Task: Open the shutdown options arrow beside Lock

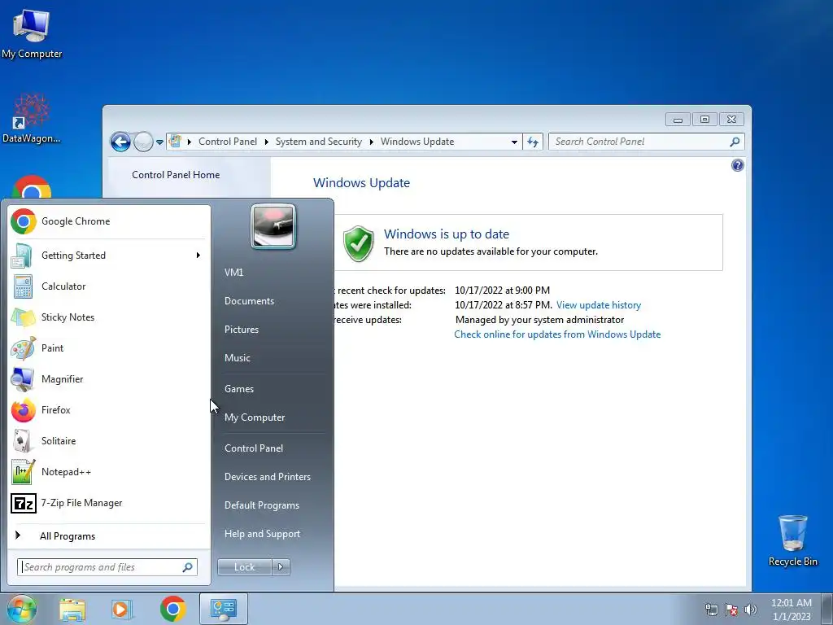Action: [281, 567]
